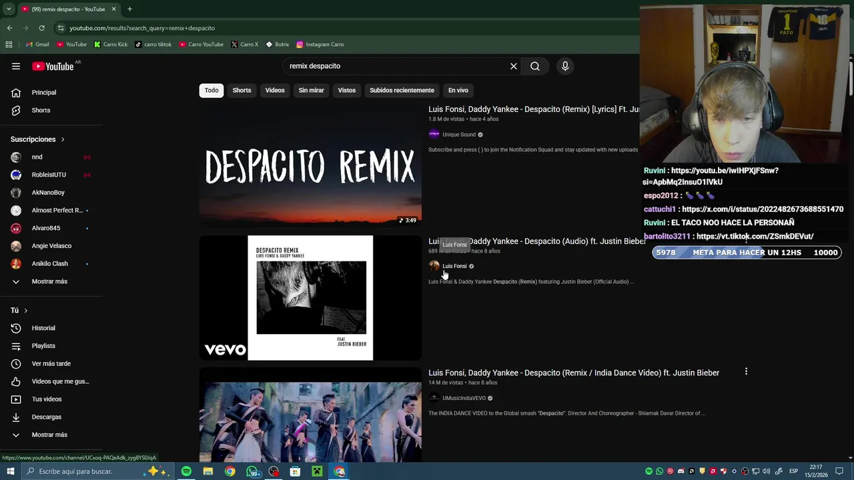854x480 pixels.
Task: Open the Luis Fonsi channel link
Action: tap(454, 266)
